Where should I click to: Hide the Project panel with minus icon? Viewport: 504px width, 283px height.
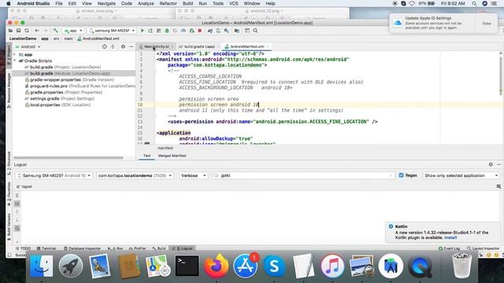132,46
